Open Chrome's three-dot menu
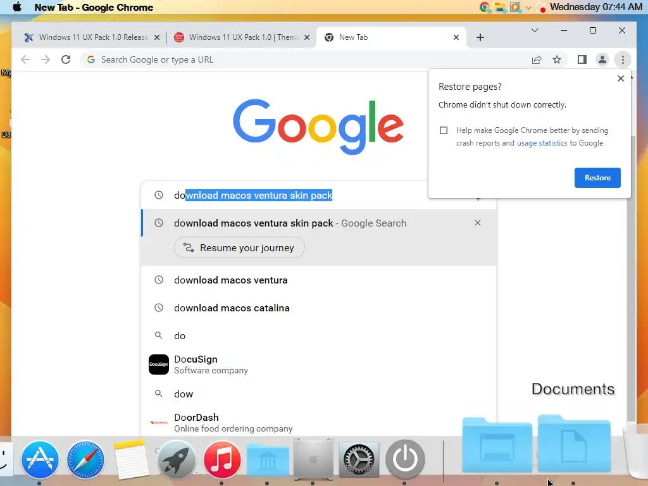 click(x=623, y=60)
